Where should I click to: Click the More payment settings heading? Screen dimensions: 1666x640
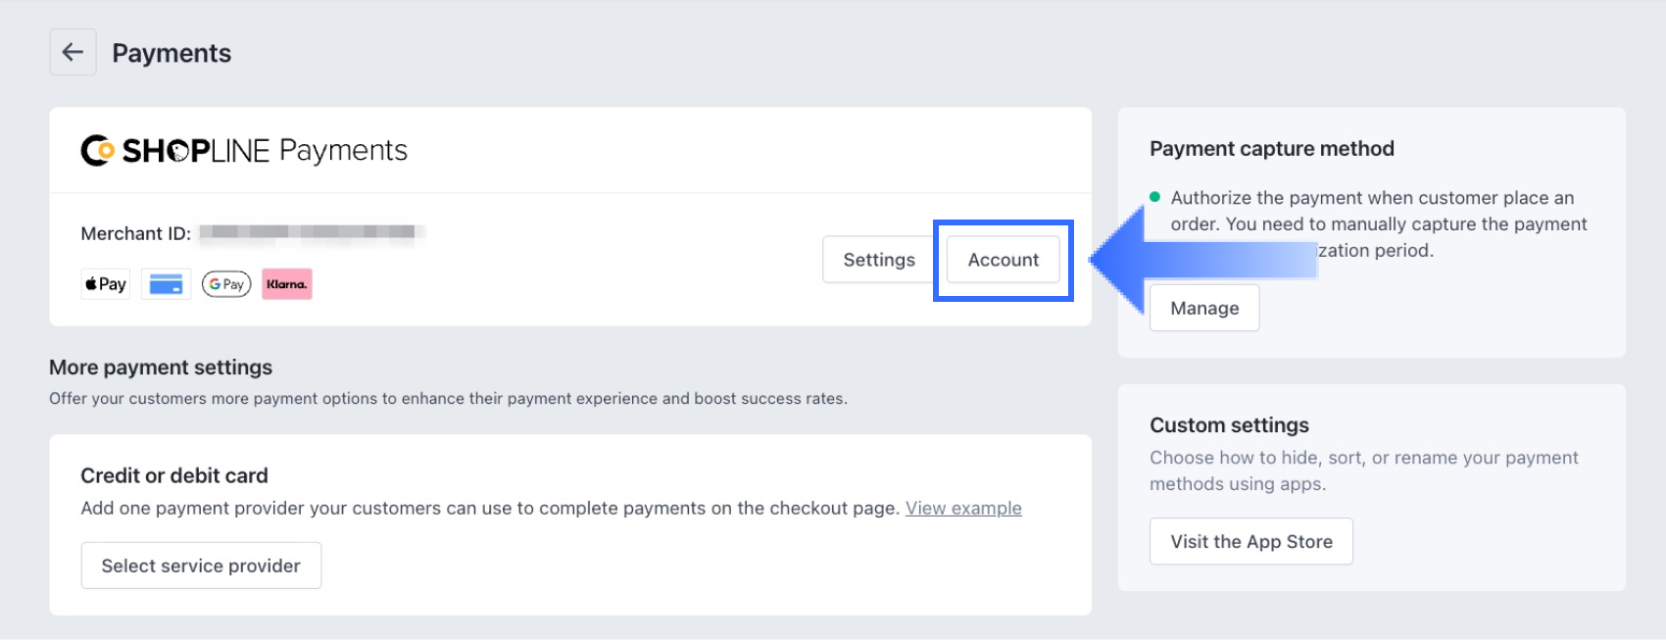(x=161, y=367)
